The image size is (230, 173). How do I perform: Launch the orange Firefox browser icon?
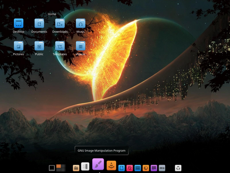(146, 168)
